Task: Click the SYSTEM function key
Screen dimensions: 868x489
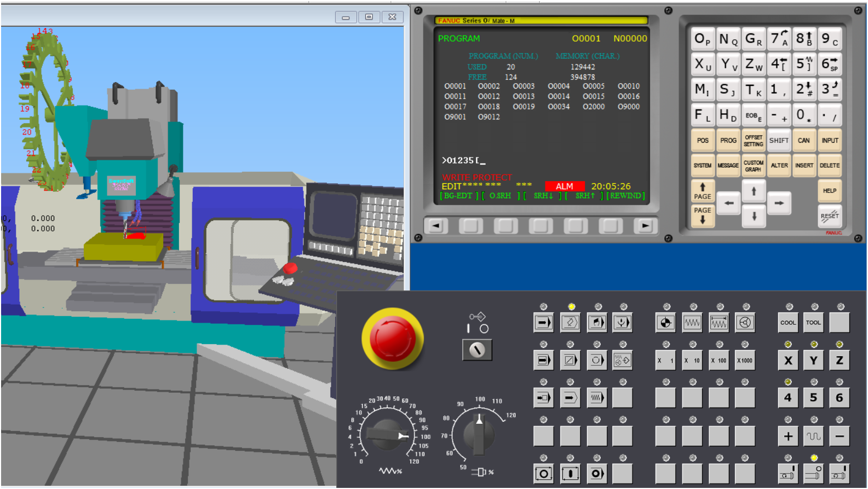Action: click(703, 165)
